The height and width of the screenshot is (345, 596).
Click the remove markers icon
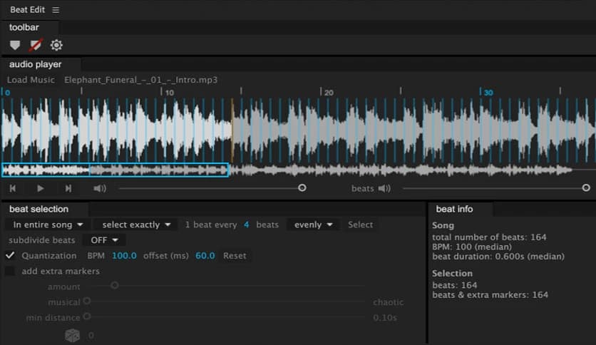coord(35,46)
